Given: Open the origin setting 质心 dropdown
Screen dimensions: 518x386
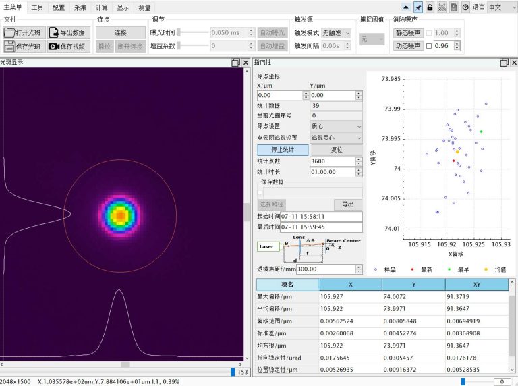Looking at the screenshot, I should click(336, 126).
